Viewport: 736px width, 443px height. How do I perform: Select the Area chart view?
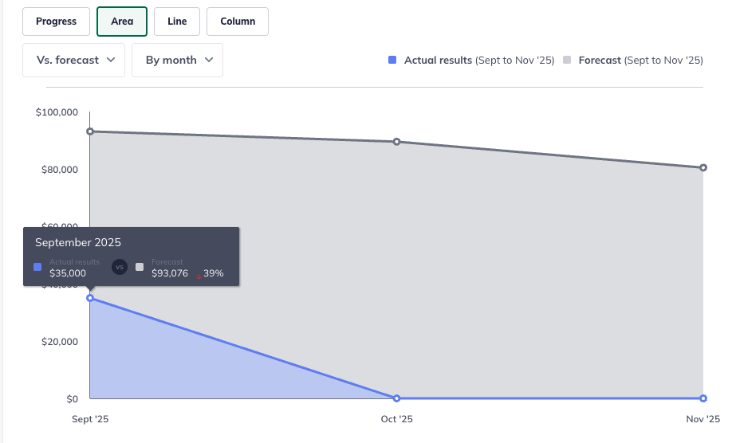(x=122, y=22)
